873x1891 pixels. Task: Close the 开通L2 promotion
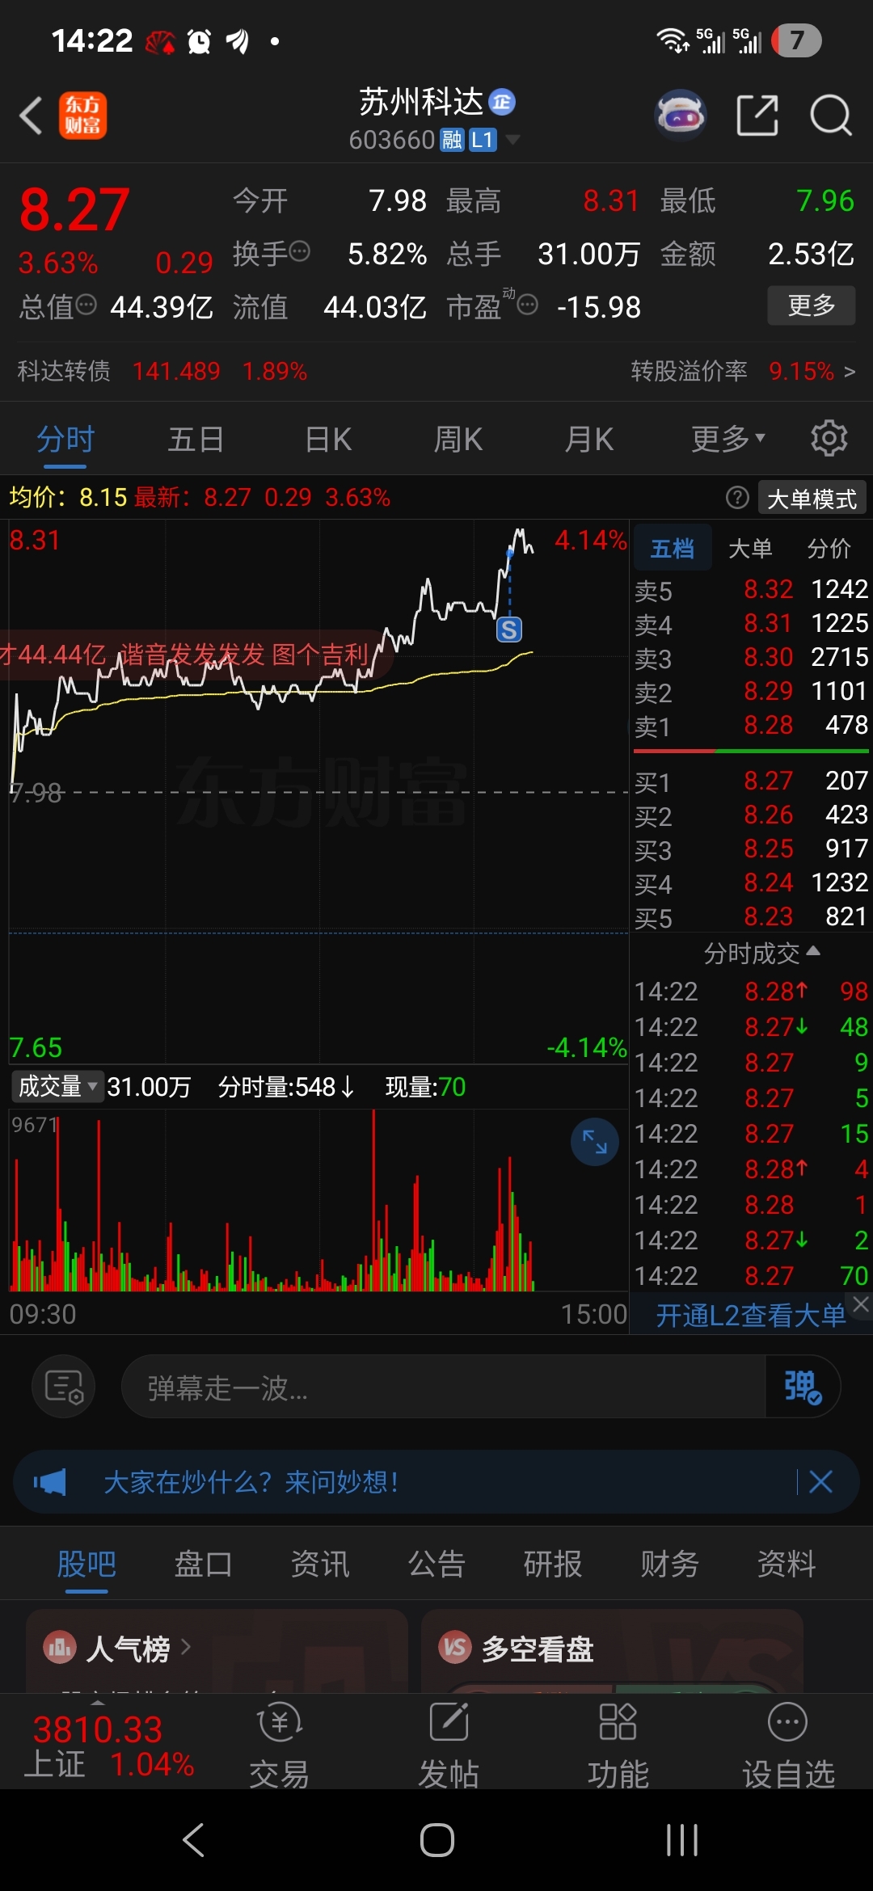pyautogui.click(x=861, y=1303)
